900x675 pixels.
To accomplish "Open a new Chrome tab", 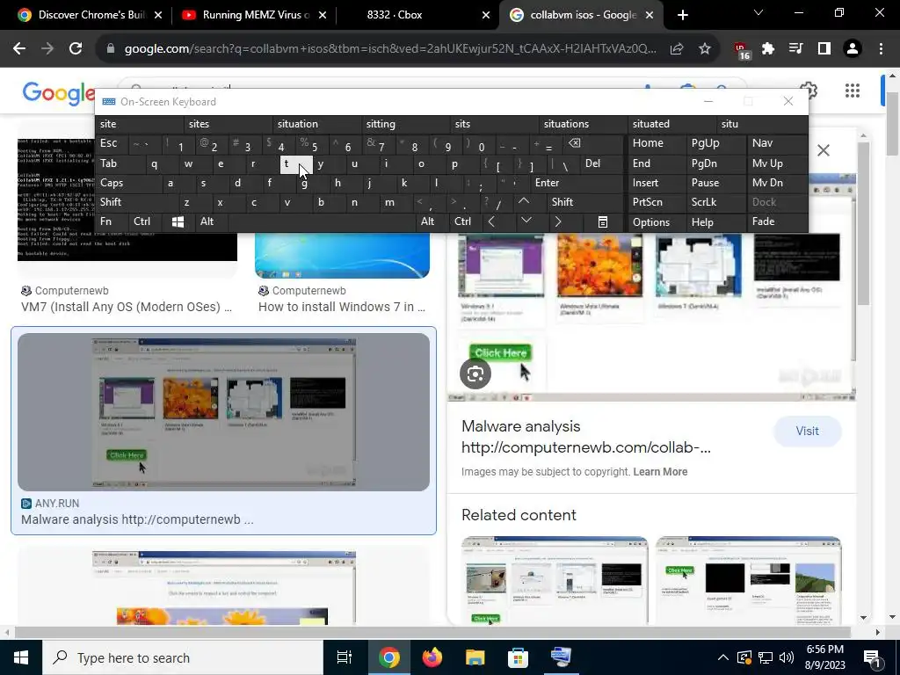I will (x=682, y=15).
